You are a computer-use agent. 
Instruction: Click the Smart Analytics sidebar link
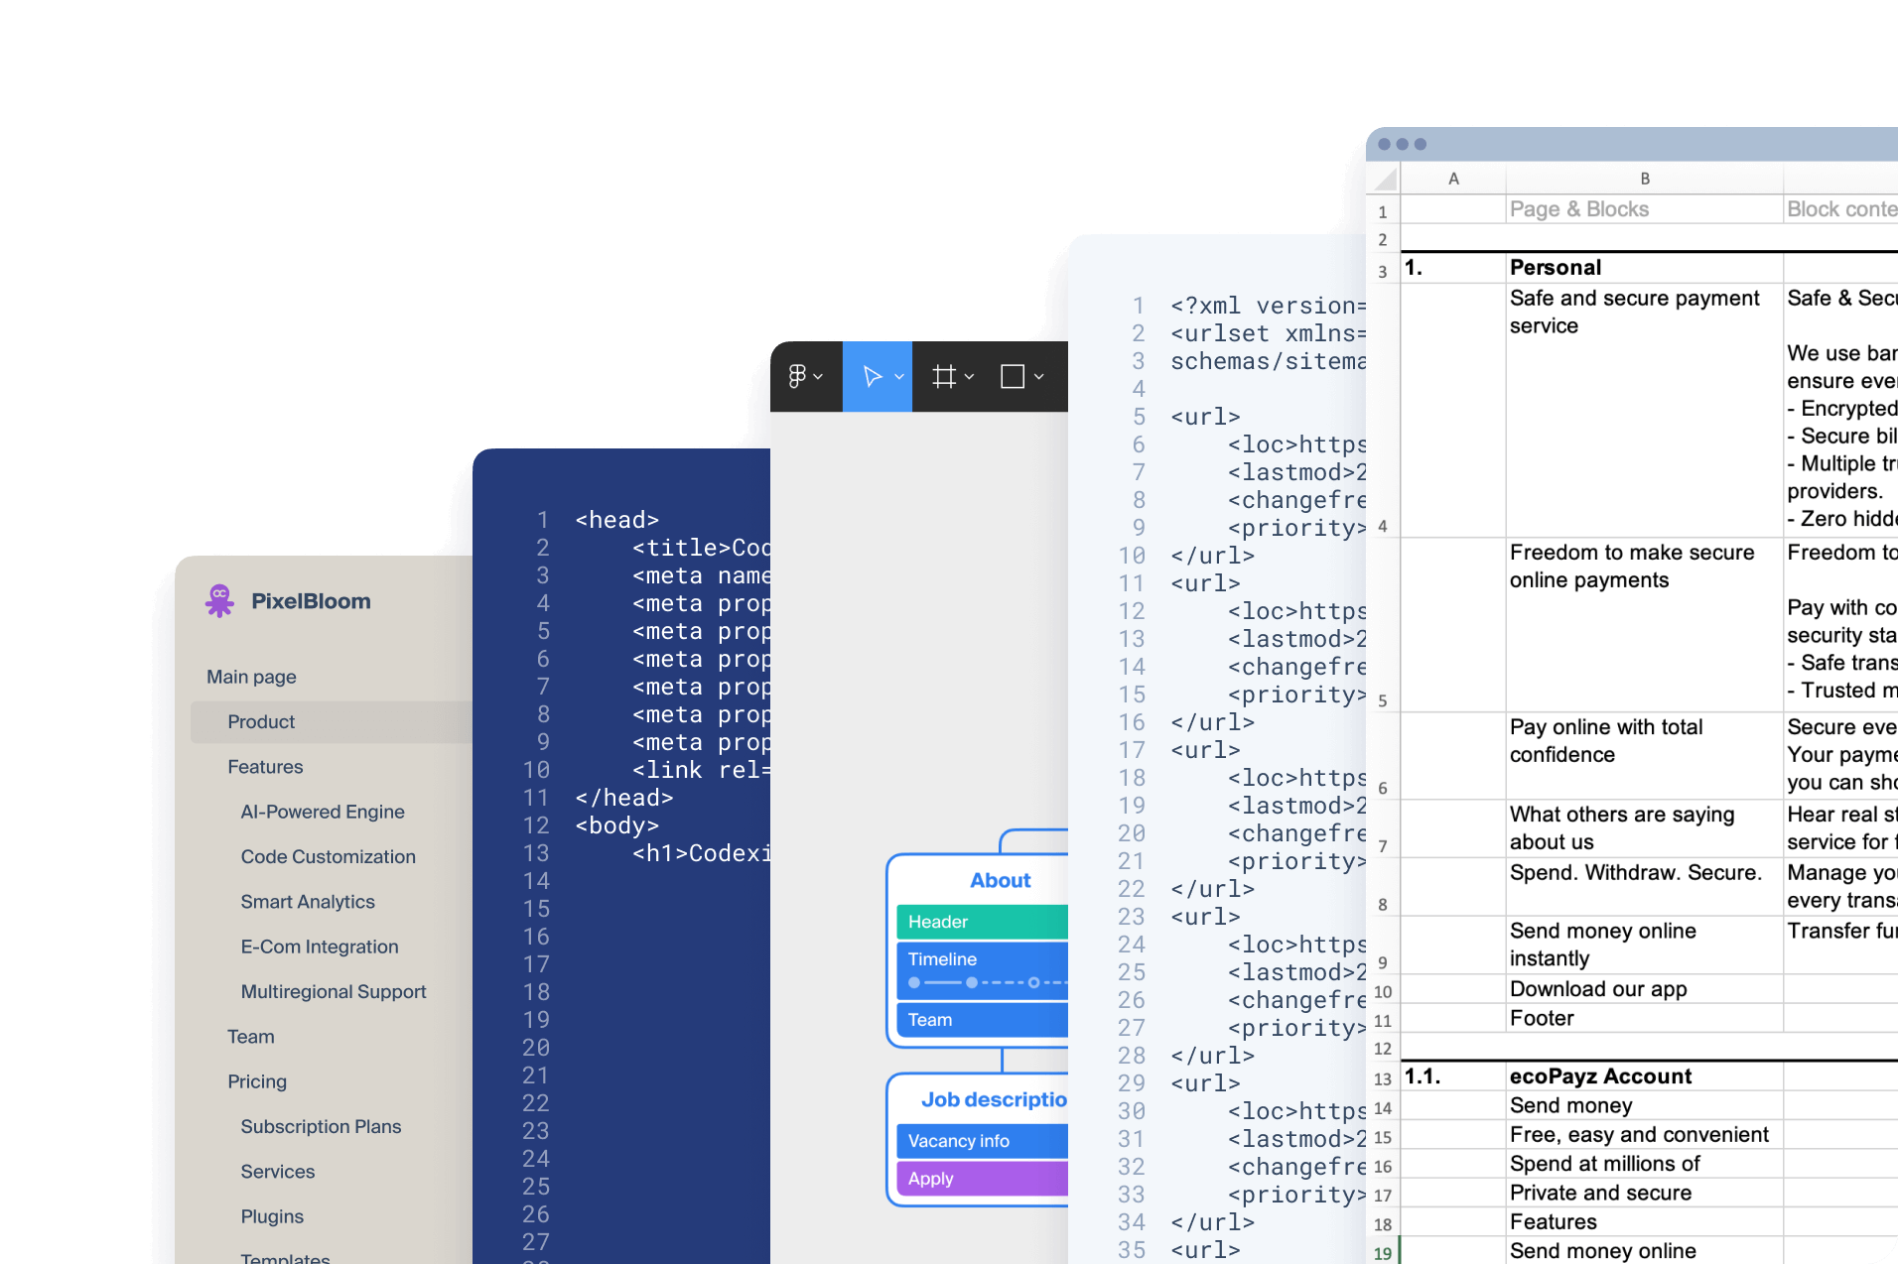click(x=308, y=901)
